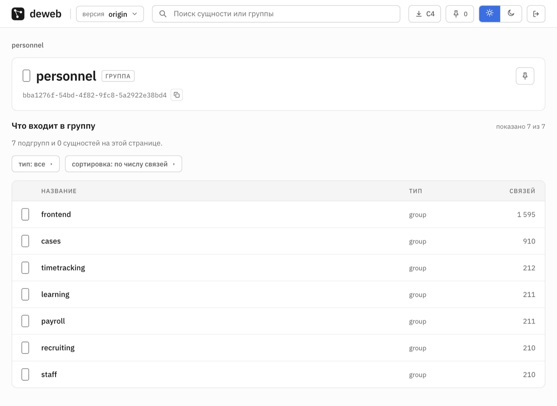
Task: Switch to light theme
Action: coord(490,14)
